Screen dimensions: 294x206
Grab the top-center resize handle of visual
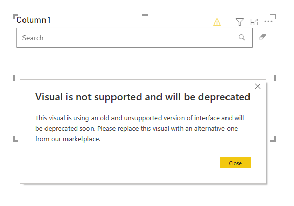(145, 15)
